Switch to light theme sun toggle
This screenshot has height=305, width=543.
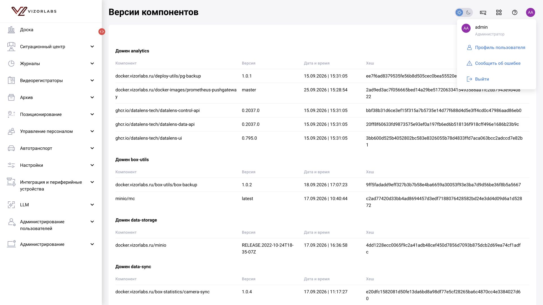pyautogui.click(x=459, y=12)
